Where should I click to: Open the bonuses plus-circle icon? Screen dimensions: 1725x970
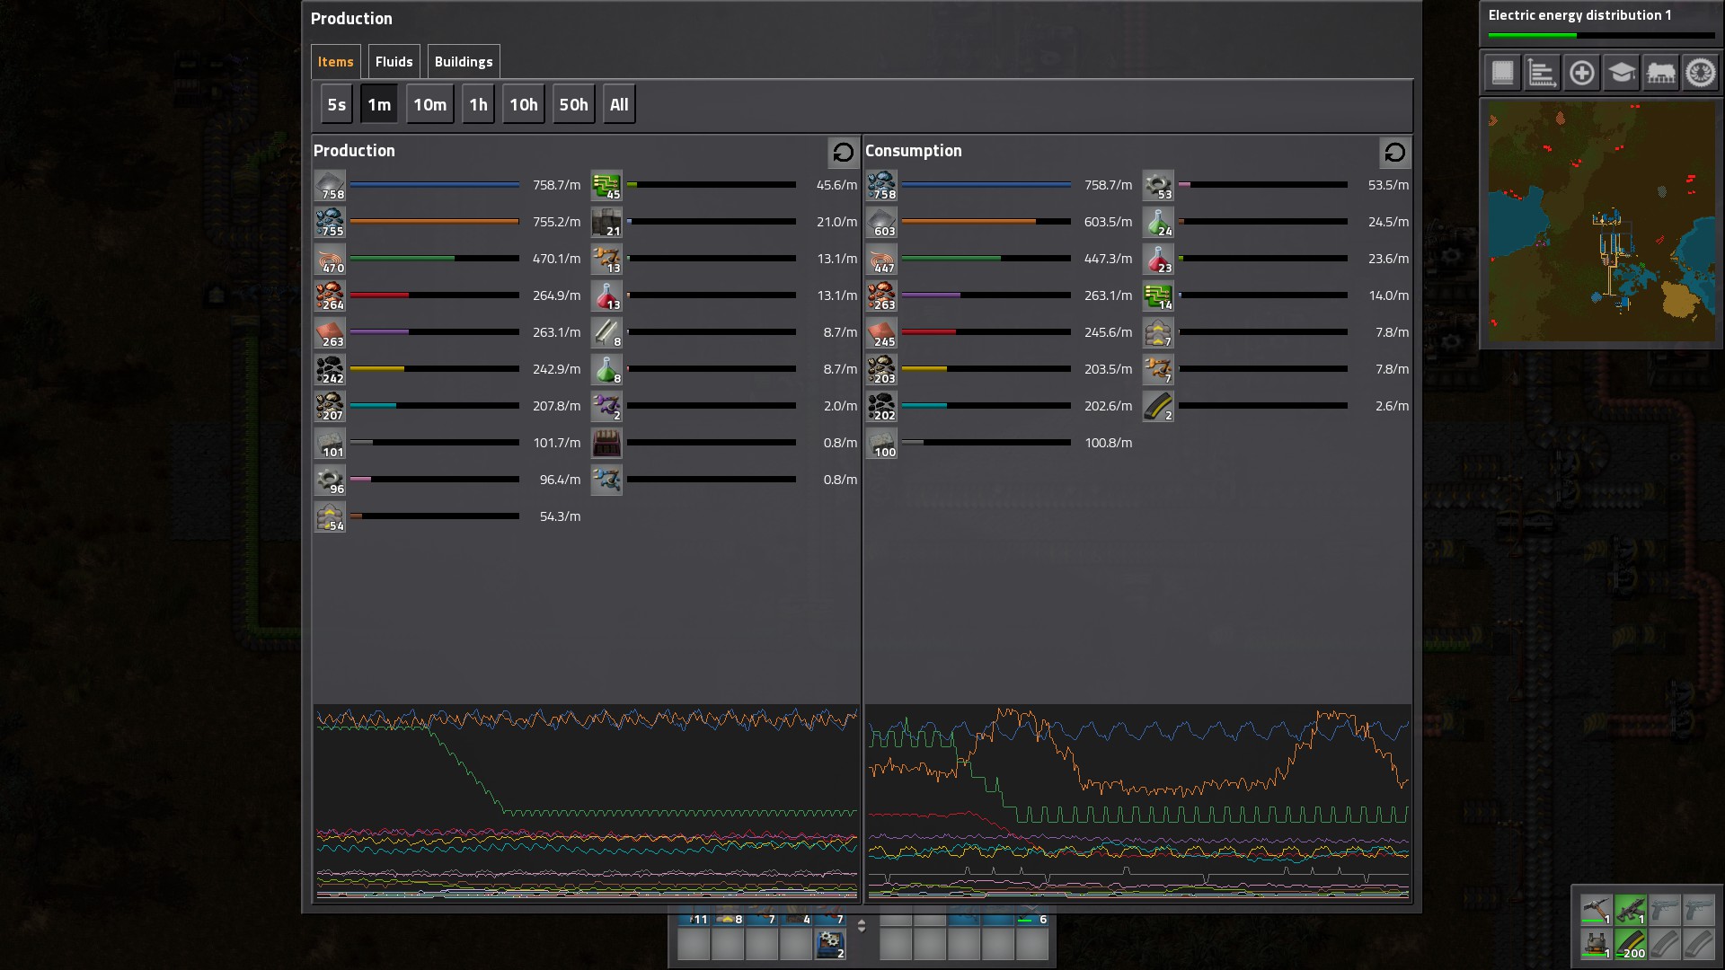coord(1581,73)
